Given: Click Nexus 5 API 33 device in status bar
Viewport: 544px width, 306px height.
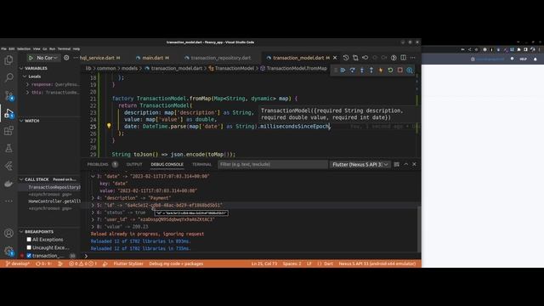Looking at the screenshot, I should point(377,263).
